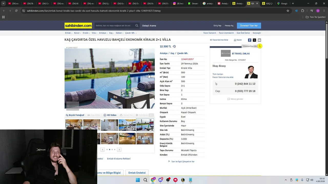
Task: Share listing by email envelope icon
Action: point(259,40)
